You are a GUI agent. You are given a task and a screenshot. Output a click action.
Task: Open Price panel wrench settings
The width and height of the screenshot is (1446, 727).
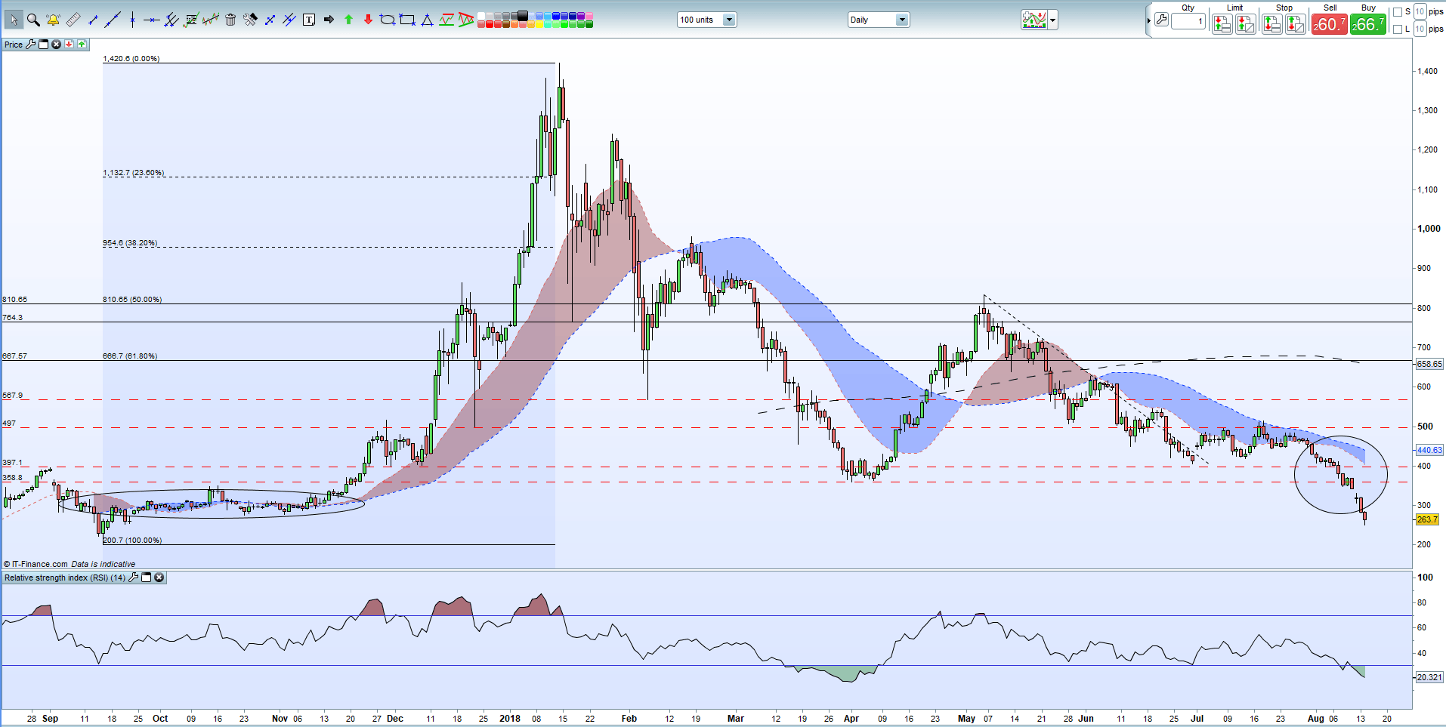click(x=31, y=45)
